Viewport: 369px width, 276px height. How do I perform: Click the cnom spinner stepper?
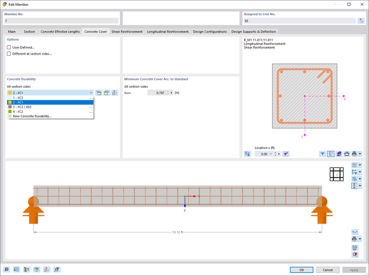[x=168, y=92]
